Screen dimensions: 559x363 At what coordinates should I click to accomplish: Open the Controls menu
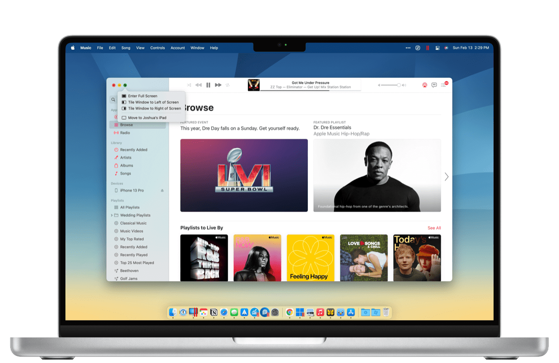pyautogui.click(x=157, y=48)
